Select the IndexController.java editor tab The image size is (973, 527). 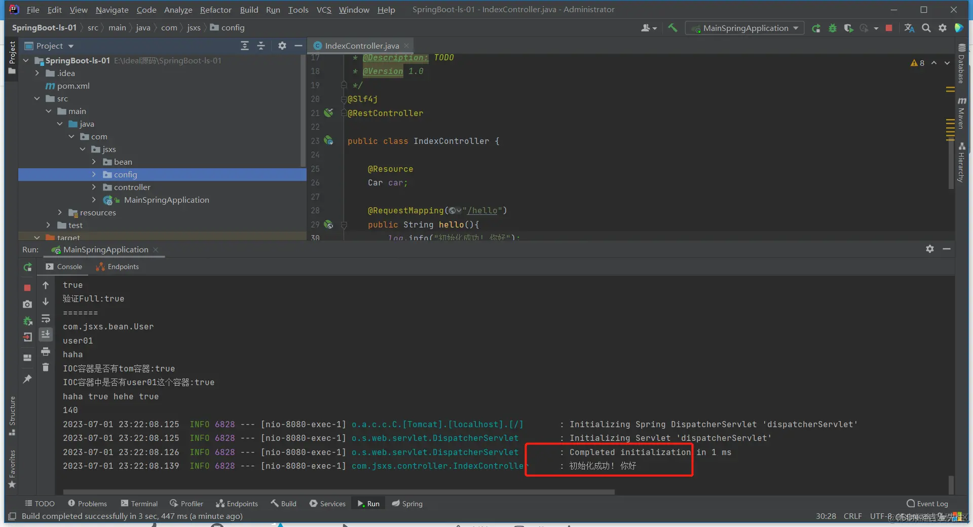click(x=361, y=46)
